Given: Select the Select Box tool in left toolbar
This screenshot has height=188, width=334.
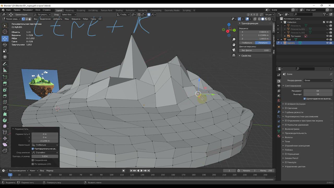Looking at the screenshot, I should 5,26.
